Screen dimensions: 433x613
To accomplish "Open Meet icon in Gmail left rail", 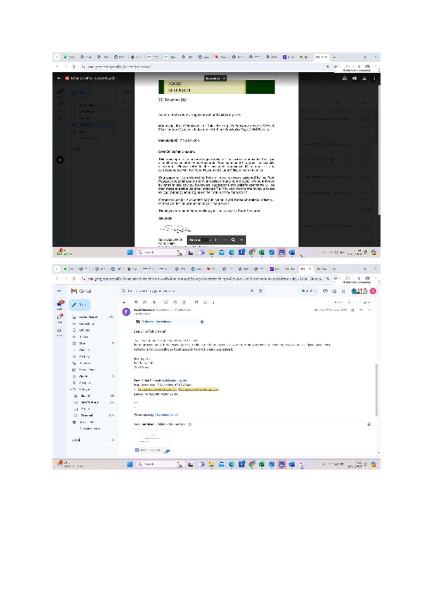I will click(x=59, y=332).
